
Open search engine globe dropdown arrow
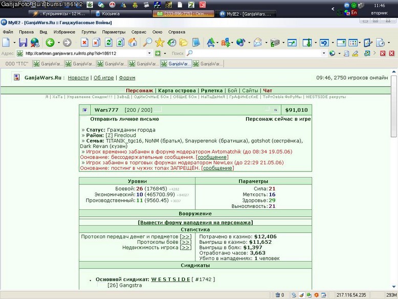pos(339,53)
